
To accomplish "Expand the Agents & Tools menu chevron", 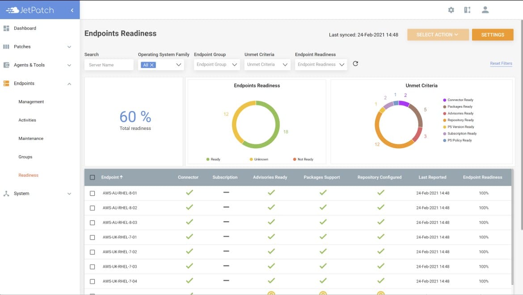I will pos(69,65).
